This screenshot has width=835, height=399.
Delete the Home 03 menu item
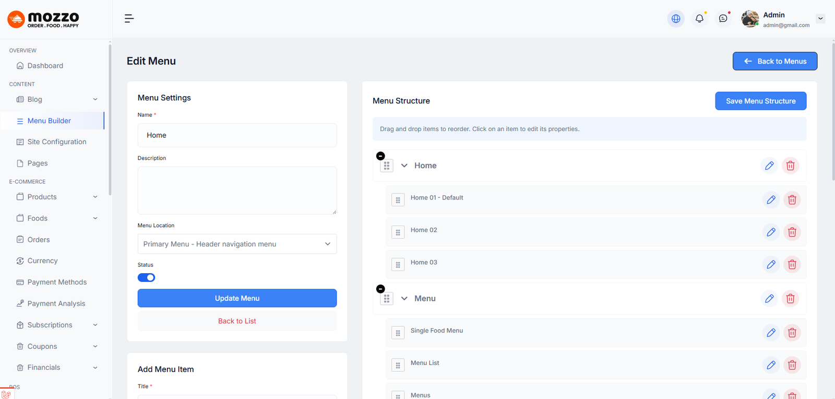coord(792,264)
